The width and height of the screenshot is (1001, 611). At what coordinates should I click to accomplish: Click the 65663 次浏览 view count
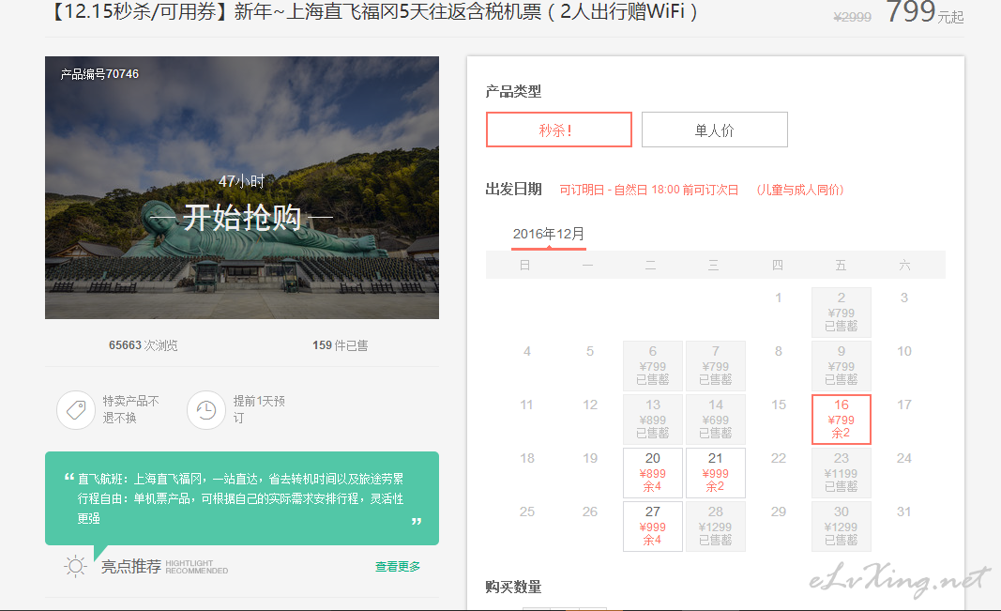point(143,345)
